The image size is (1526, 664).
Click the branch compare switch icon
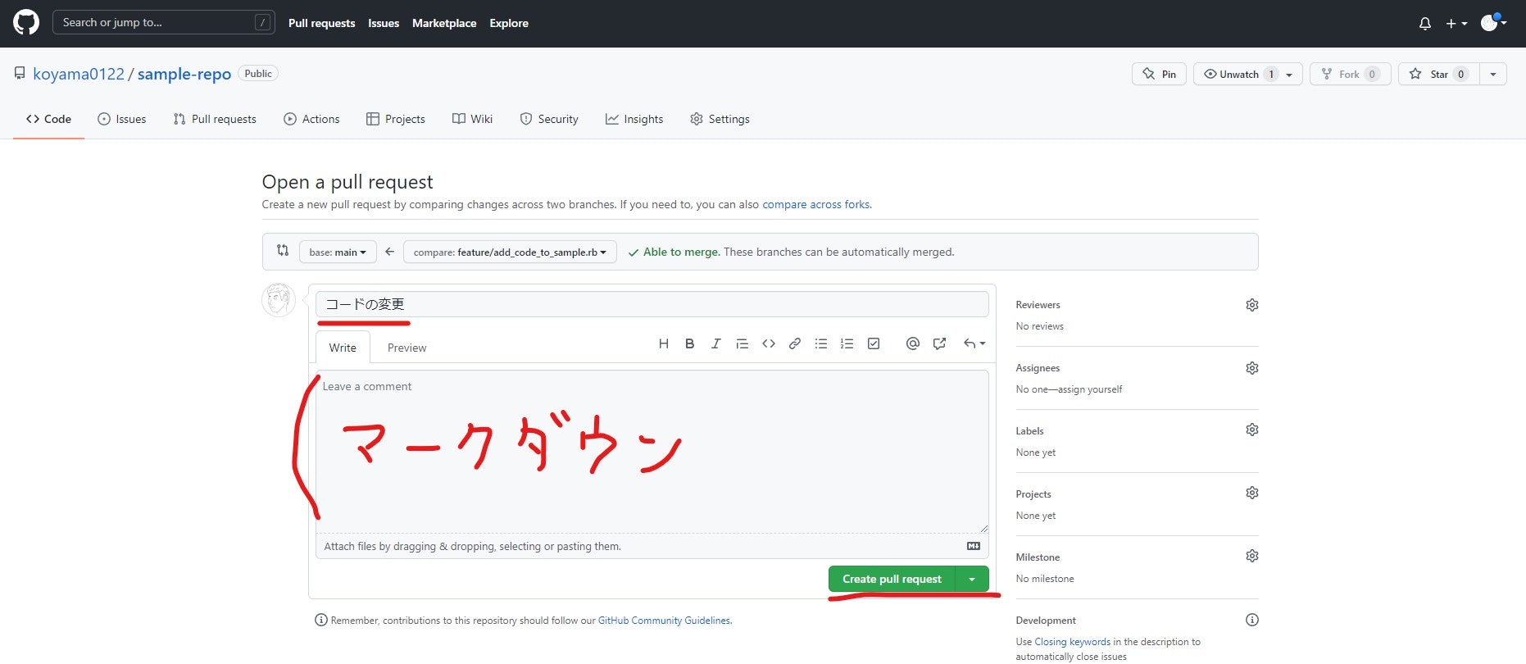(x=283, y=251)
